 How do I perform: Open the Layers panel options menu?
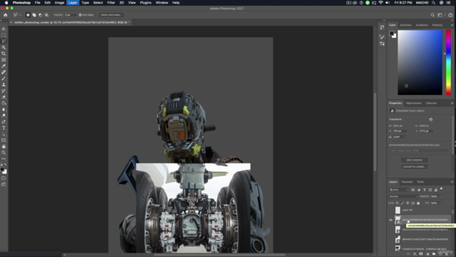coord(452,182)
